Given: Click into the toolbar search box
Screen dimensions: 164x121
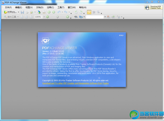Looking at the screenshot, I should [95, 17].
